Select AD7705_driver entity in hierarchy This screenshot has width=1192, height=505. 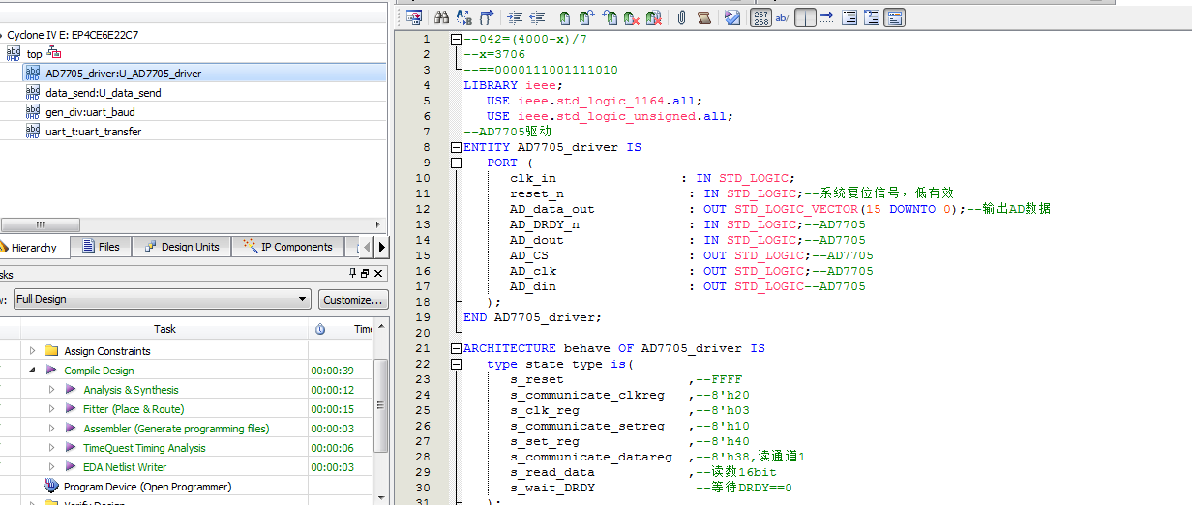click(123, 74)
